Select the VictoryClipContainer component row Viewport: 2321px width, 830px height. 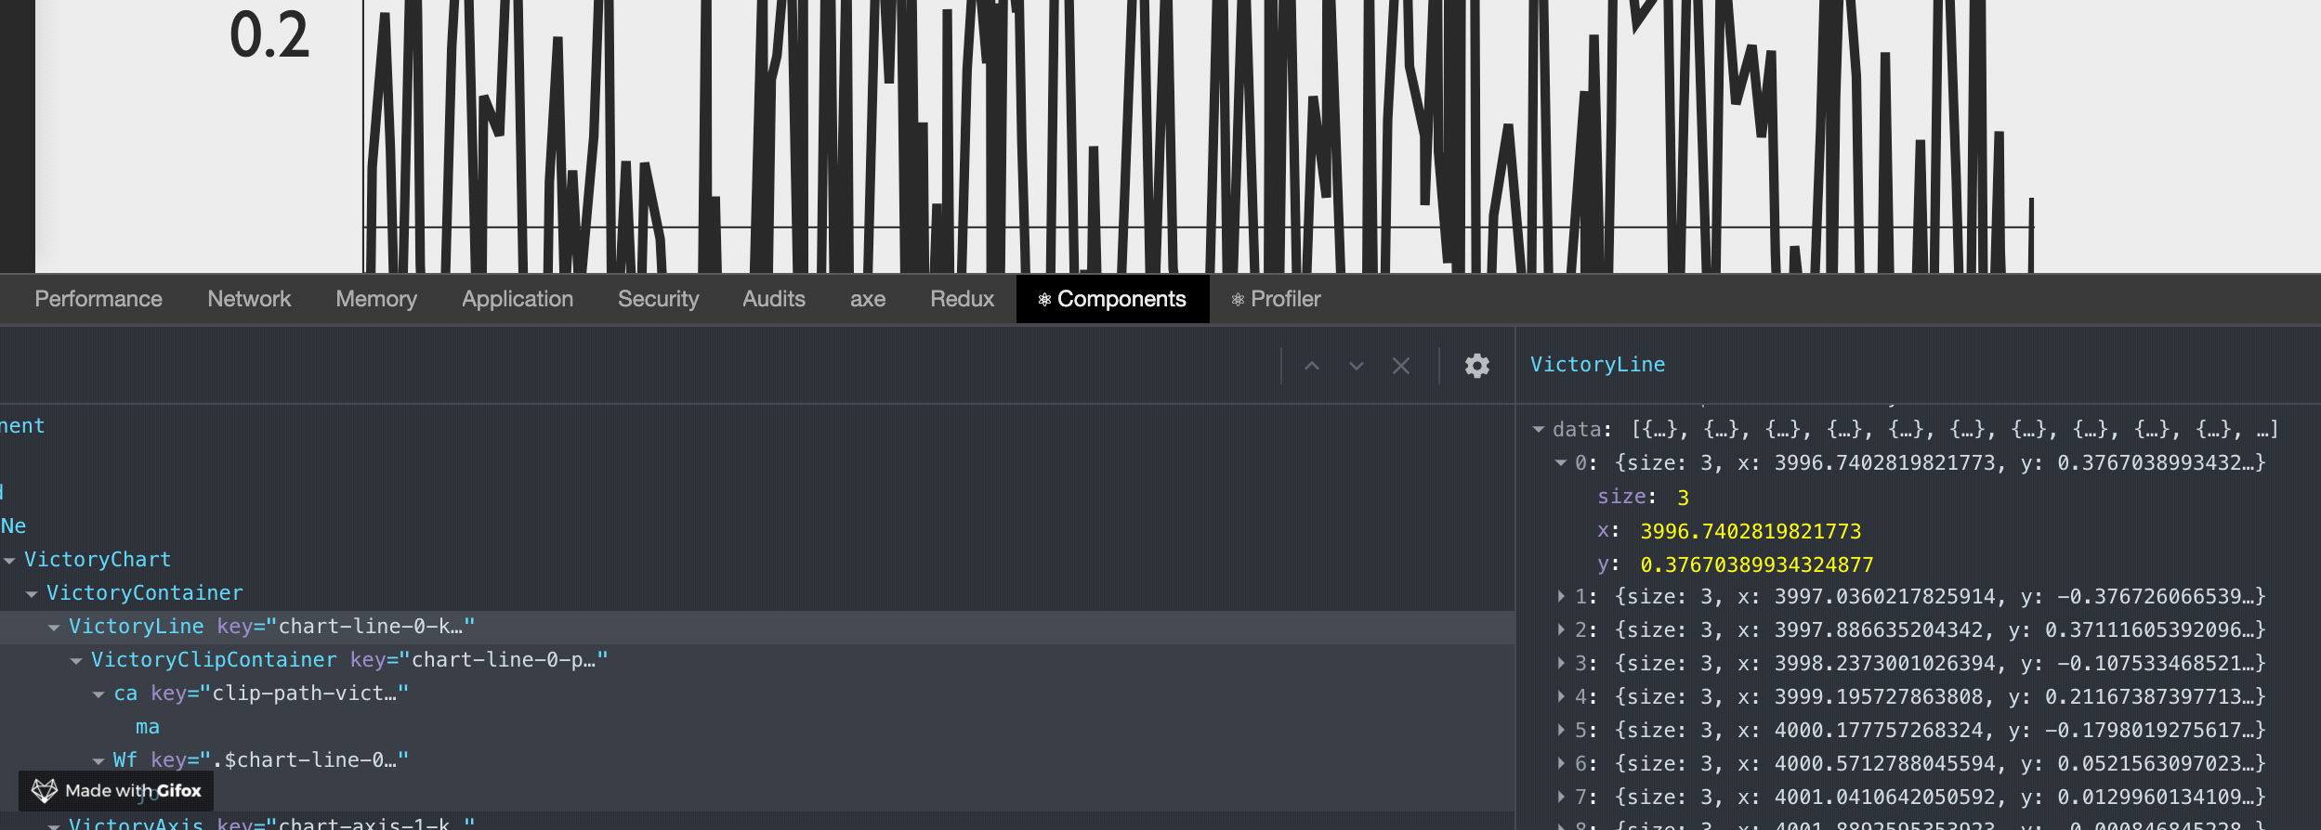tap(757, 660)
